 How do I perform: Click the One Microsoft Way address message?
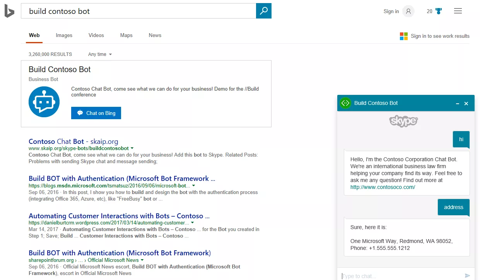[407, 238]
